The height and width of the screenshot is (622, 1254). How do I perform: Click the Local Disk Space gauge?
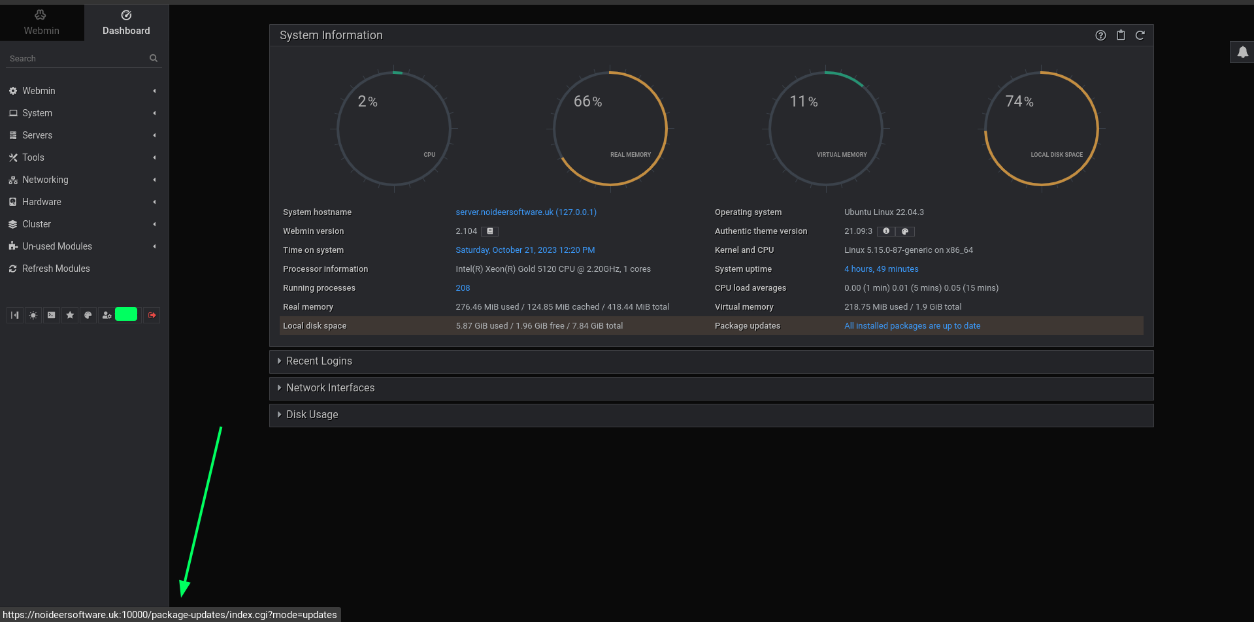click(1042, 129)
